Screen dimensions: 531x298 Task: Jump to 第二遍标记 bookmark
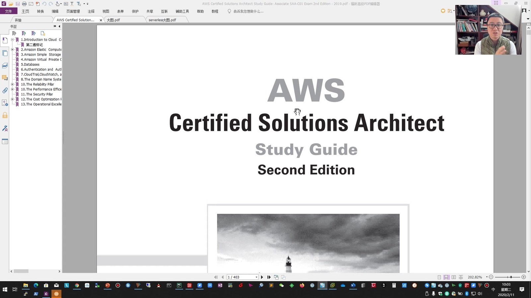point(35,45)
